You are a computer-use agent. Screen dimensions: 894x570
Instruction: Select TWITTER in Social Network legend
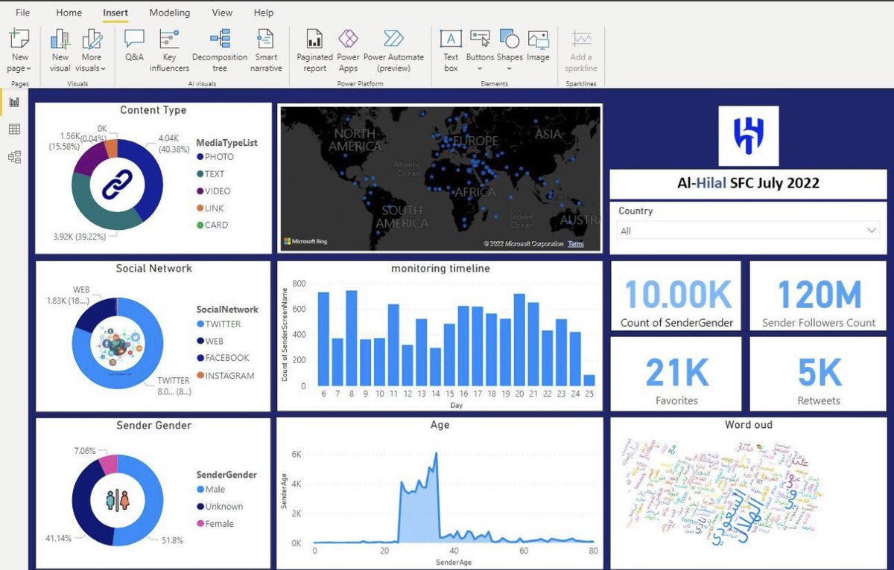219,324
